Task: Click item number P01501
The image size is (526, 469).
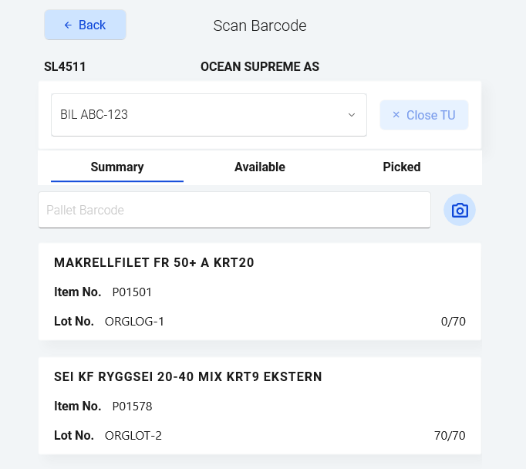Action: point(133,292)
